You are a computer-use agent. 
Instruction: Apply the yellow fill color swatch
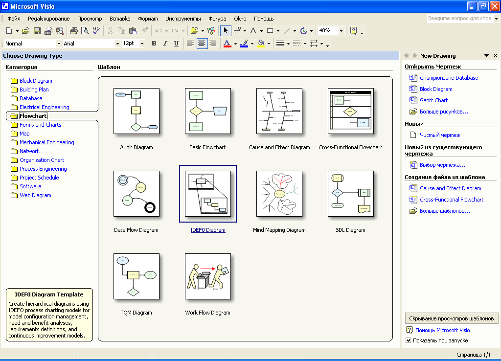point(261,44)
